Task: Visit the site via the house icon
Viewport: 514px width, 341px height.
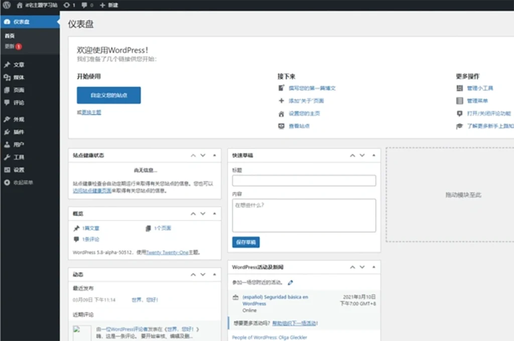Action: [20, 5]
